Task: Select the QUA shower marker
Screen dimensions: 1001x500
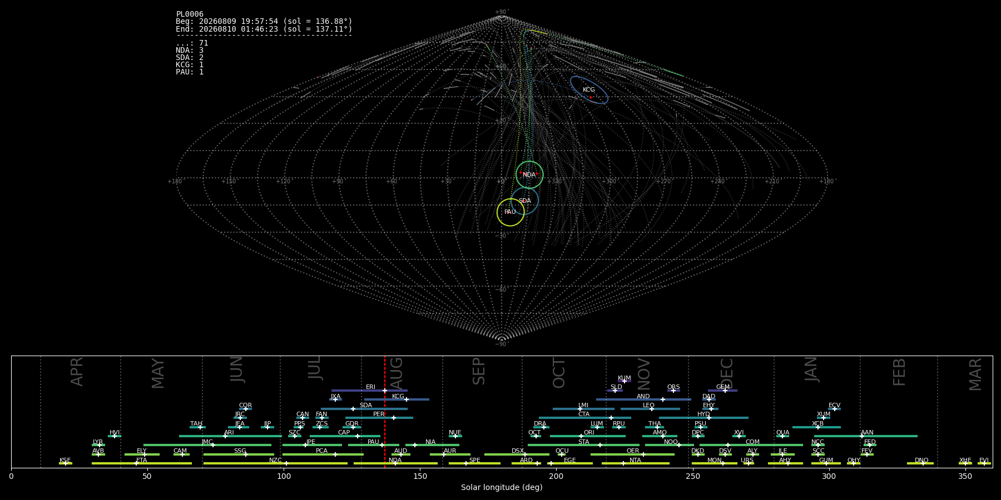Action: pos(782,436)
